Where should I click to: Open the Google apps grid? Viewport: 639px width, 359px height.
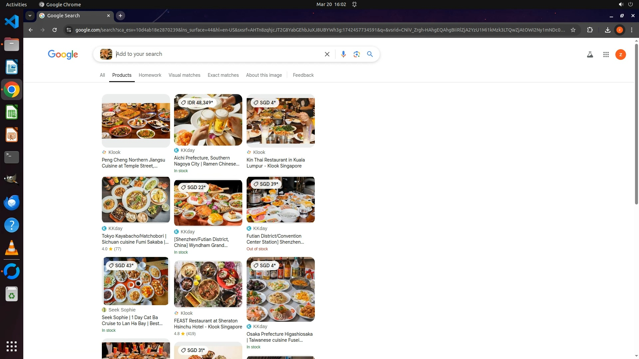pos(606,55)
